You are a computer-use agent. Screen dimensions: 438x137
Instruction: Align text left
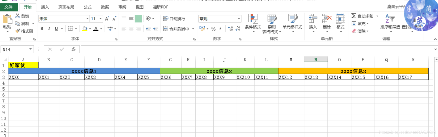pyautogui.click(x=124, y=29)
